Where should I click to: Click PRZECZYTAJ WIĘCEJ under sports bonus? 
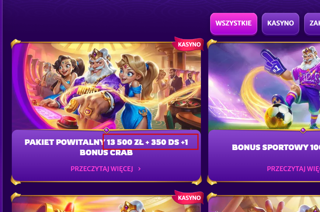293,169
